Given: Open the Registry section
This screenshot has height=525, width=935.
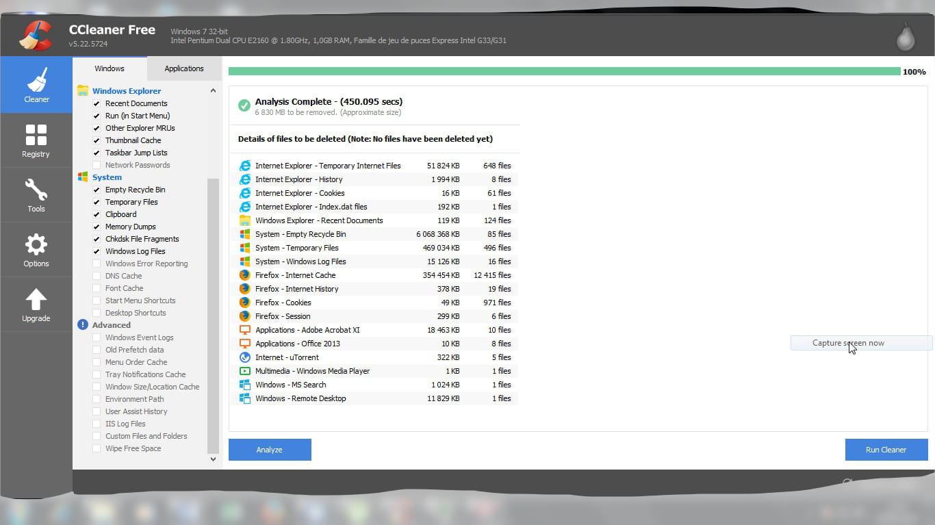Looking at the screenshot, I should [x=36, y=140].
